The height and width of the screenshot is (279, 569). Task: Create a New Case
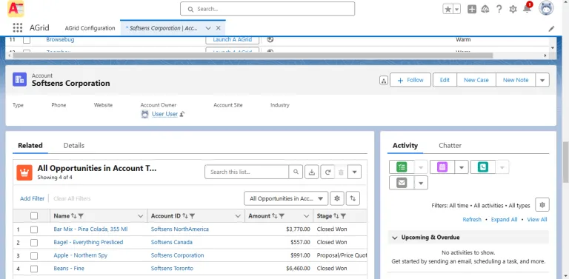tap(476, 80)
